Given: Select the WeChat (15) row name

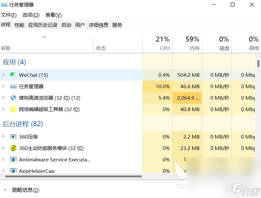Looking at the screenshot, I should click(x=33, y=75).
